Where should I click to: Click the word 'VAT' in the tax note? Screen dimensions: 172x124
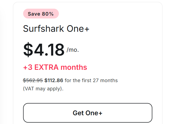30,89
